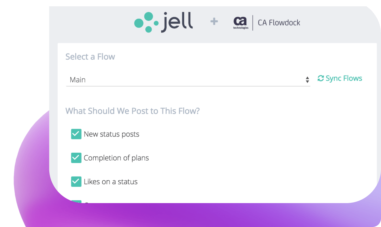Uncheck the New status posts checkbox
The height and width of the screenshot is (227, 381).
click(76, 134)
